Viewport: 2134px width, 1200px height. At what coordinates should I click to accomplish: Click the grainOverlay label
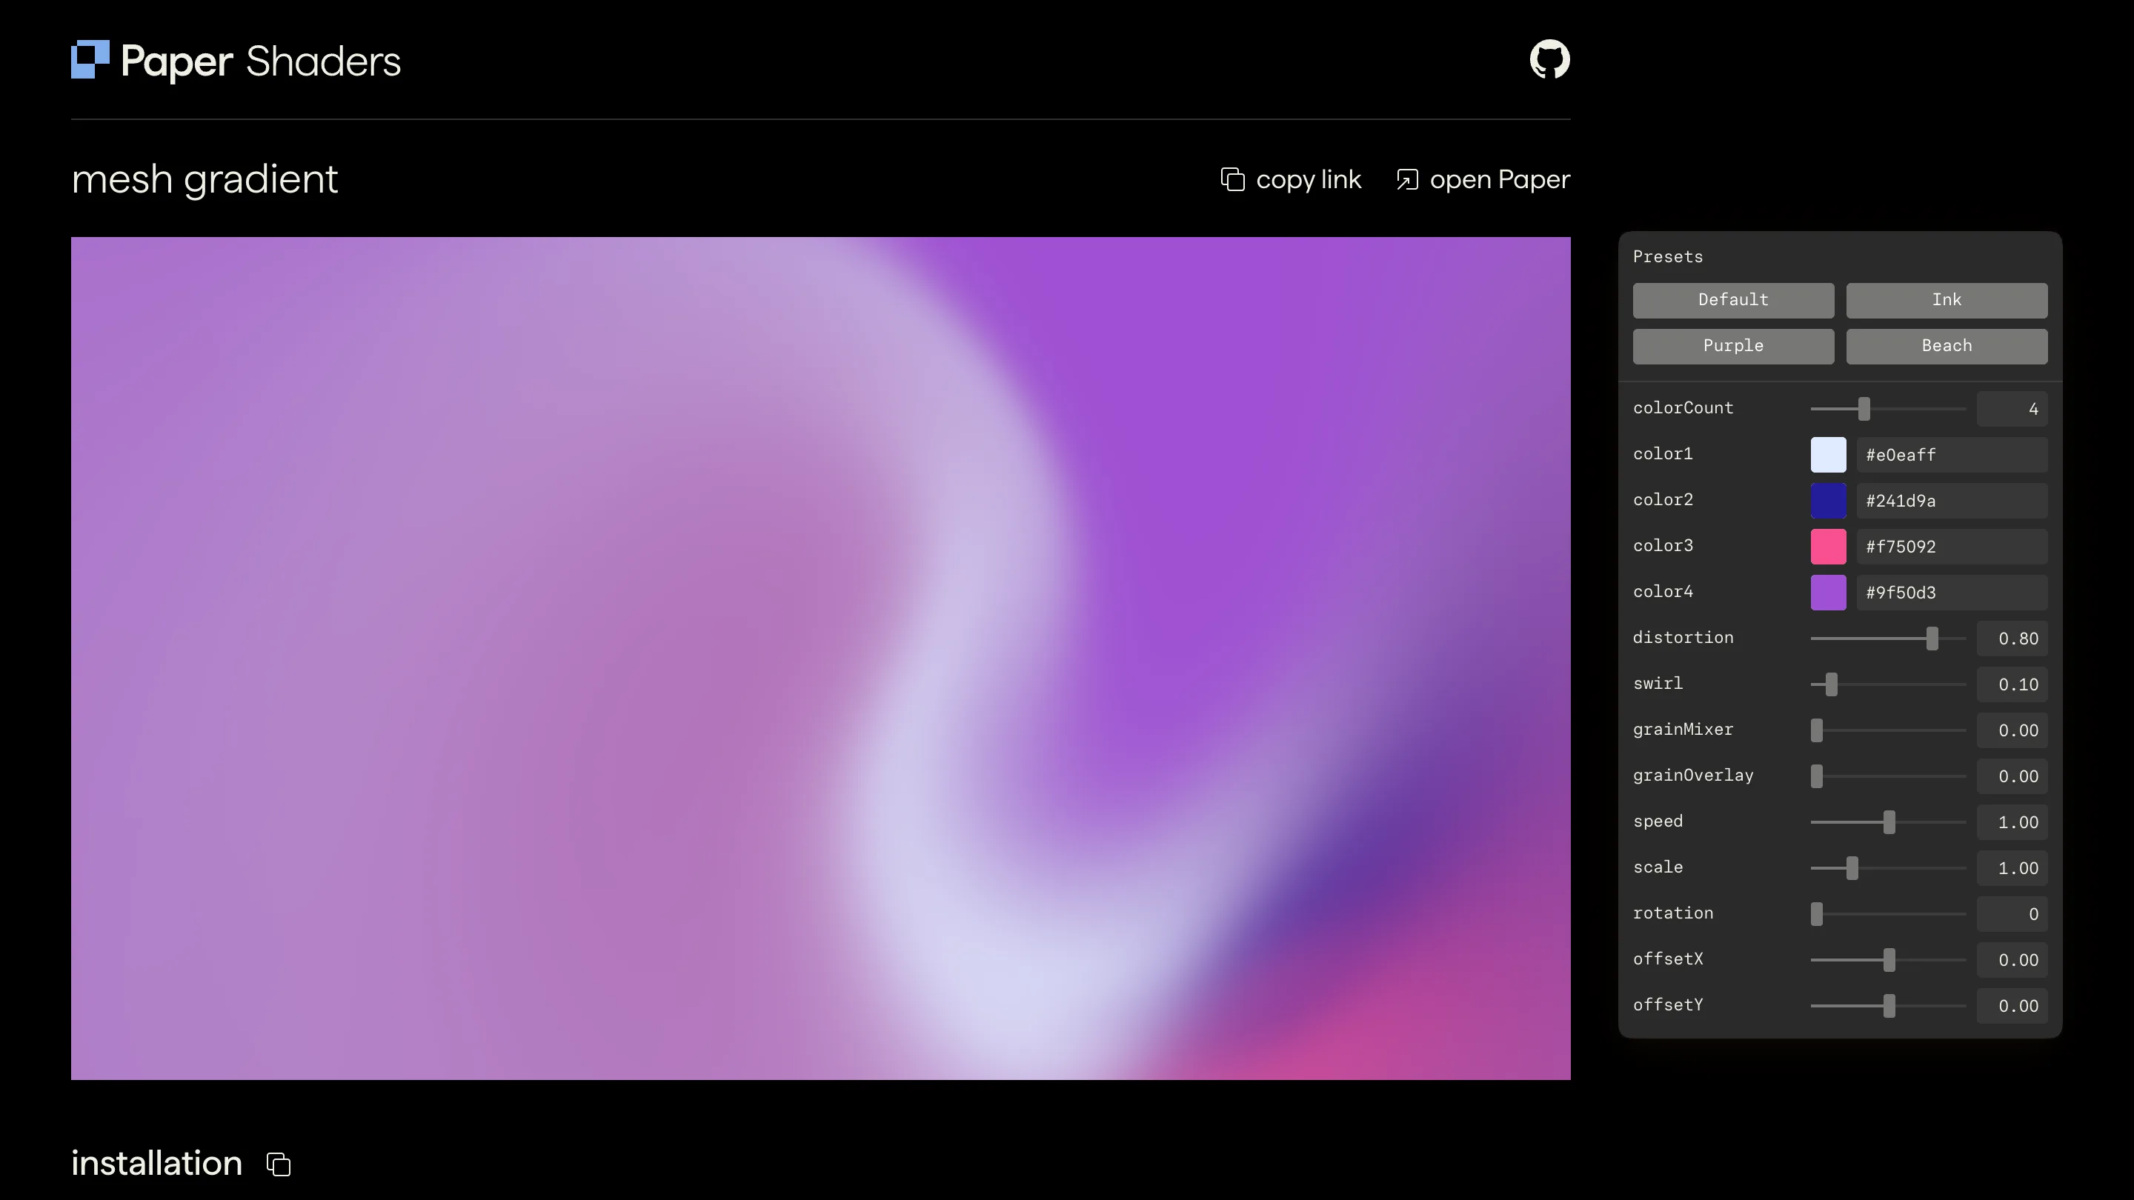[1693, 775]
